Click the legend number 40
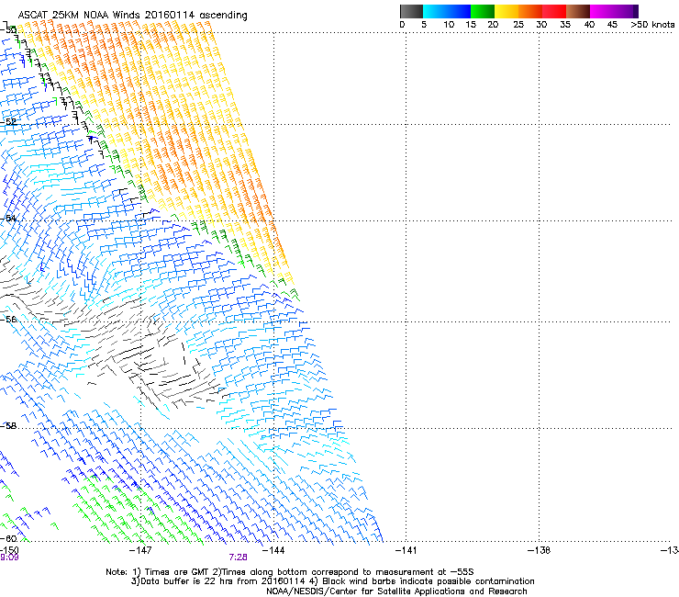The width and height of the screenshot is (679, 597). pos(589,25)
